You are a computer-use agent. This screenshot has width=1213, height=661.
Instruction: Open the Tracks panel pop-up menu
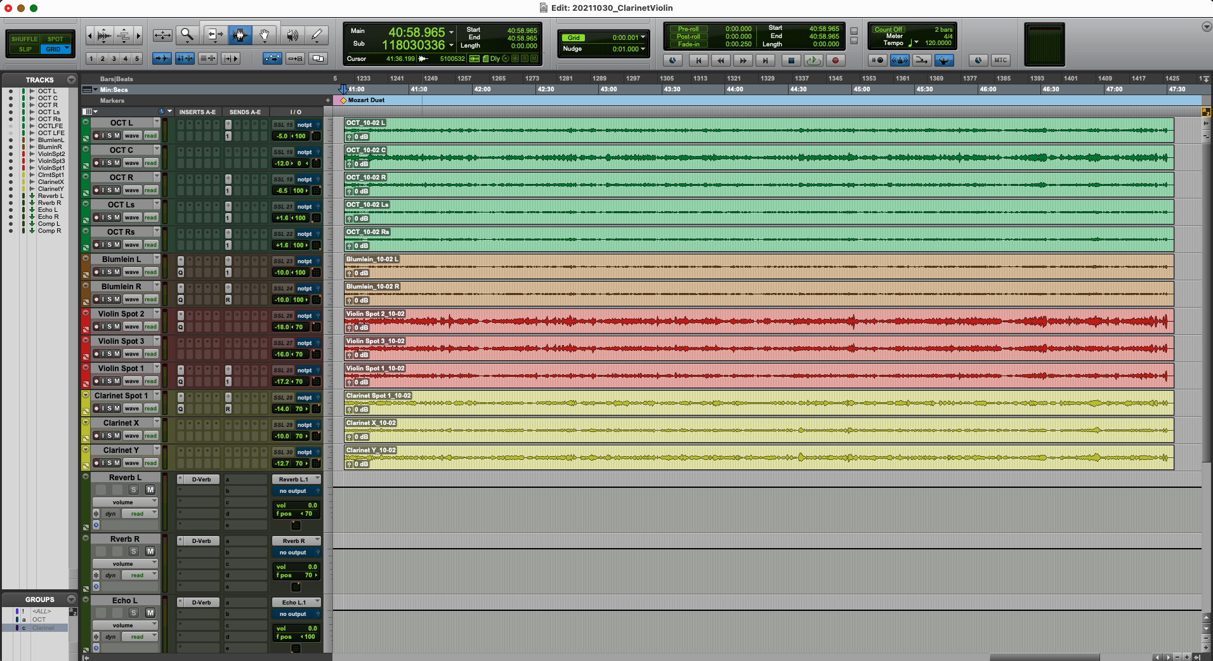[70, 79]
